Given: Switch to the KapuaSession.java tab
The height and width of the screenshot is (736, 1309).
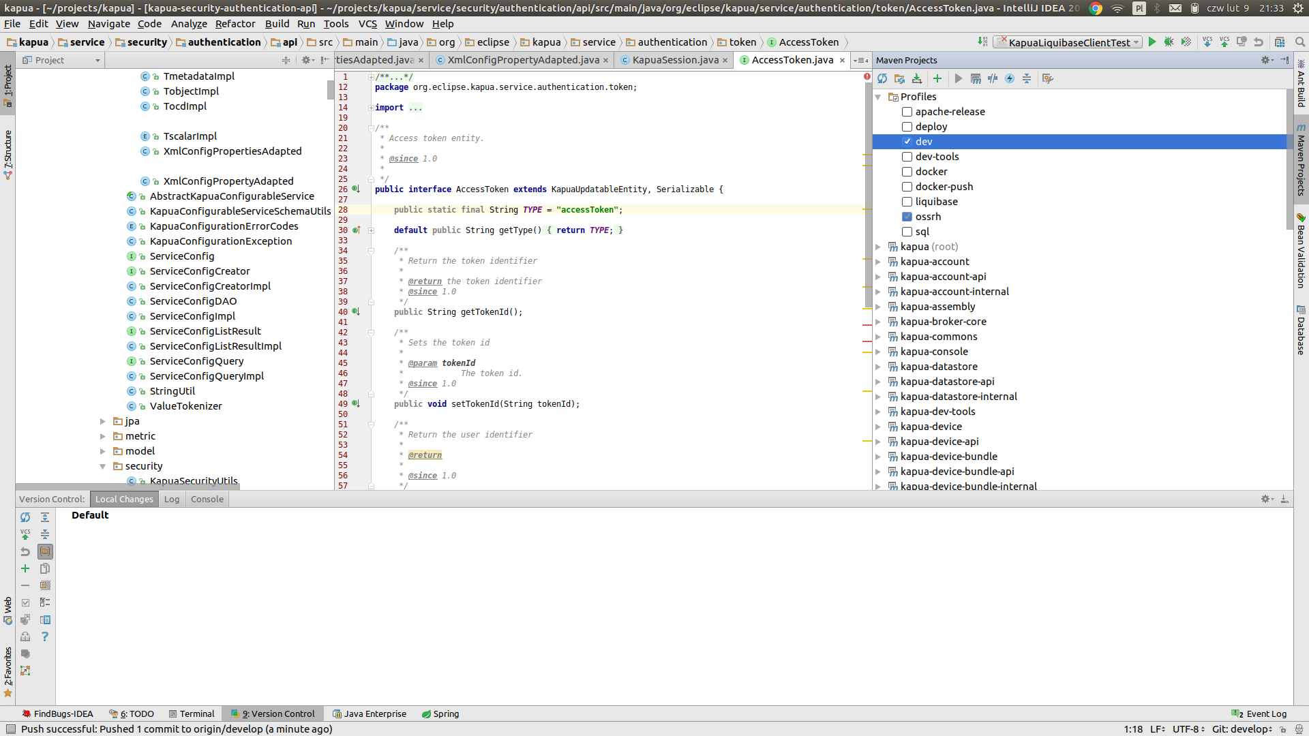Looking at the screenshot, I should (x=674, y=60).
